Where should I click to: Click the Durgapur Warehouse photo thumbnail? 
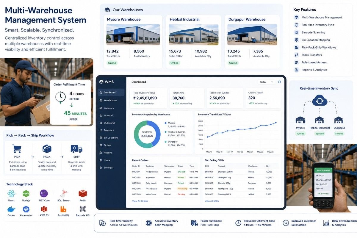tap(252, 35)
